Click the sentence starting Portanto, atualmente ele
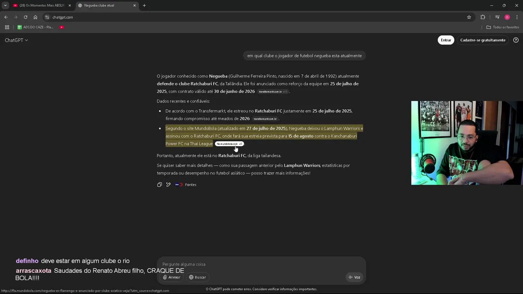The height and width of the screenshot is (294, 523). tap(219, 156)
